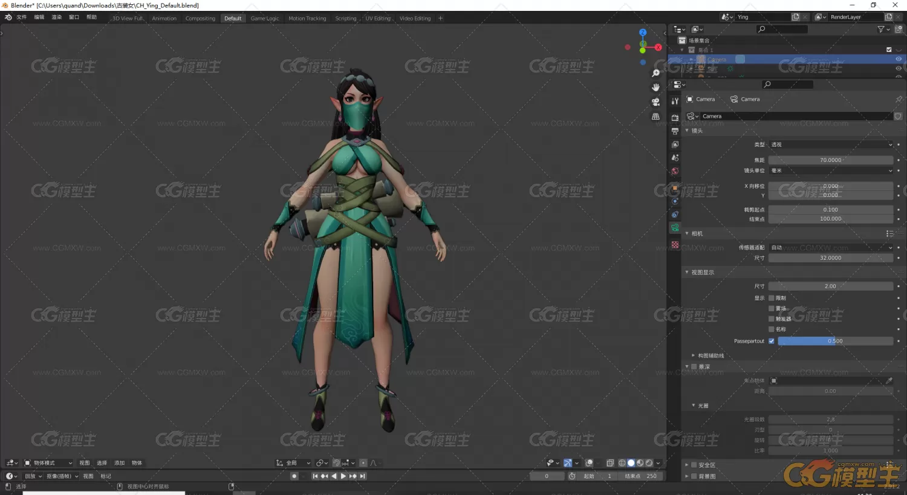Open the 类型 透视 lens type dropdown
This screenshot has width=907, height=495.
pyautogui.click(x=831, y=144)
